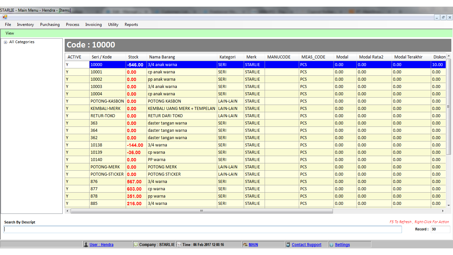The width and height of the screenshot is (453, 255).
Task: Open the Reports menu
Action: [x=131, y=25]
